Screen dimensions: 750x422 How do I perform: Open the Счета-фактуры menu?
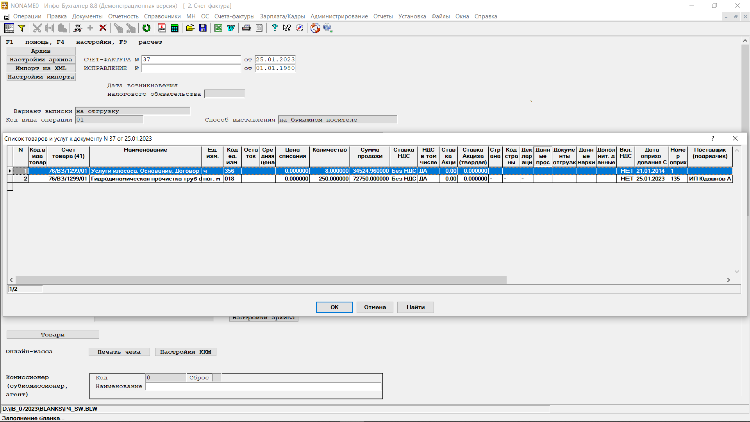pyautogui.click(x=234, y=16)
